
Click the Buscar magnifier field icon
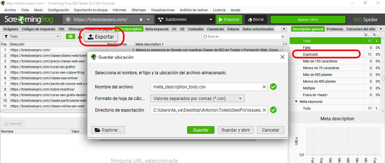(x=205, y=36)
